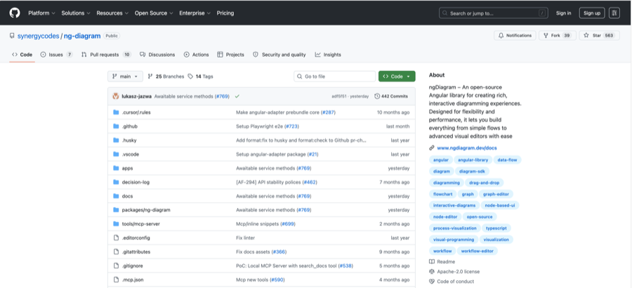Click the typescript topic tag
Viewport: 632px width, 288px height.
pos(496,228)
